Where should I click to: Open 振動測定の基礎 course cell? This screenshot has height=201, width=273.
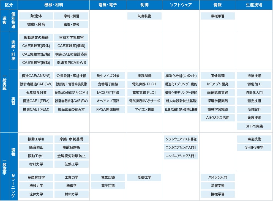pos(36,37)
